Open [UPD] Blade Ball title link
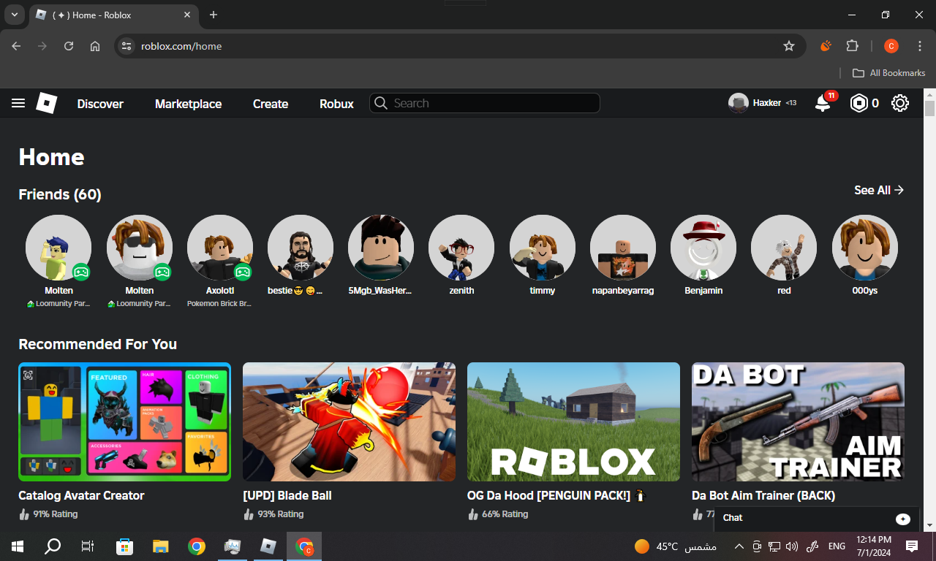The height and width of the screenshot is (561, 936). click(x=287, y=495)
